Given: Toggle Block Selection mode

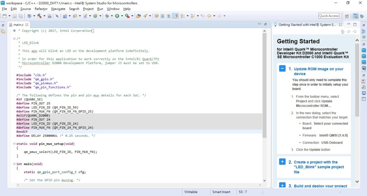Looking at the screenshot, I should coord(162,16).
